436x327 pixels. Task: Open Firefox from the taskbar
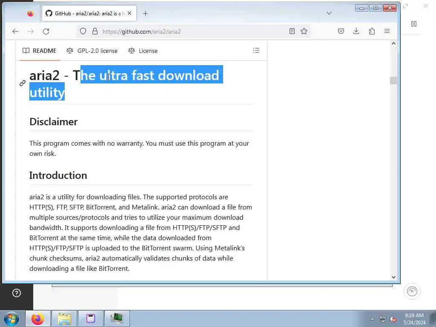coord(38,318)
